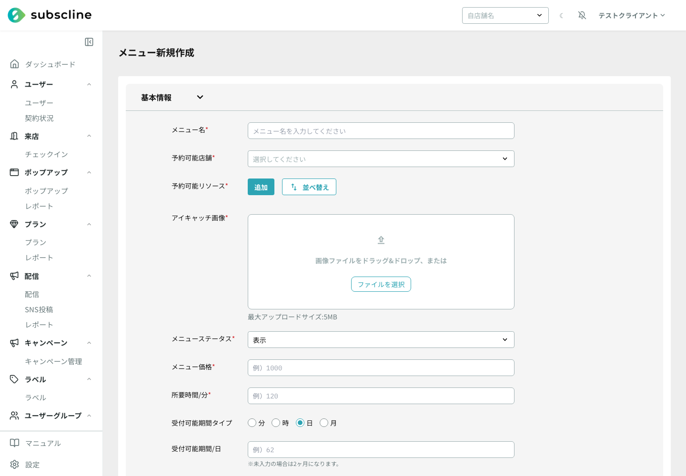686x476 pixels.
Task: Collapse the sidebar panel icon
Action: coord(89,42)
